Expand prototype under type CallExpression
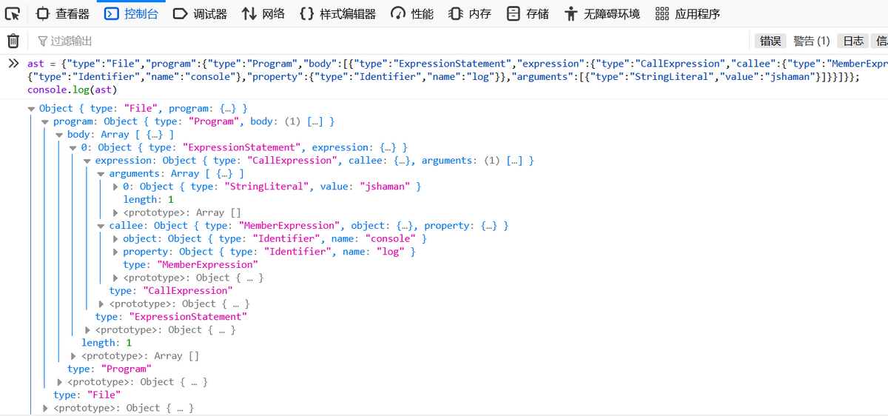Image resolution: width=888 pixels, height=416 pixels. [x=101, y=304]
